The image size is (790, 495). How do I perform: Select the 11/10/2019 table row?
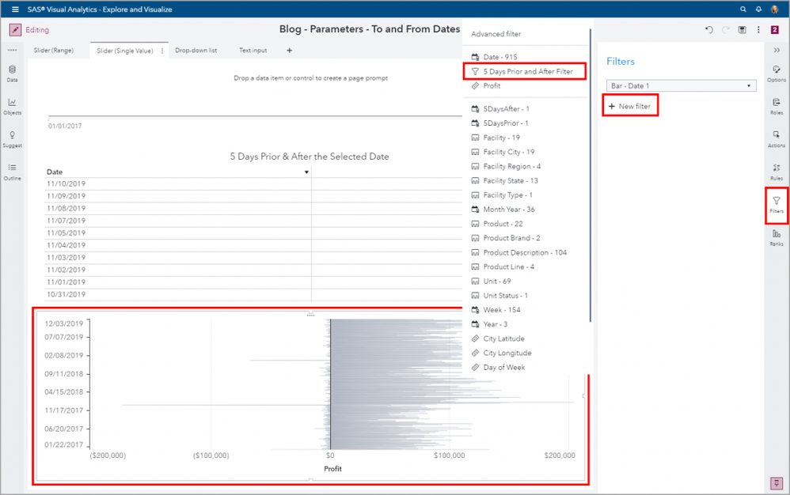tap(253, 183)
